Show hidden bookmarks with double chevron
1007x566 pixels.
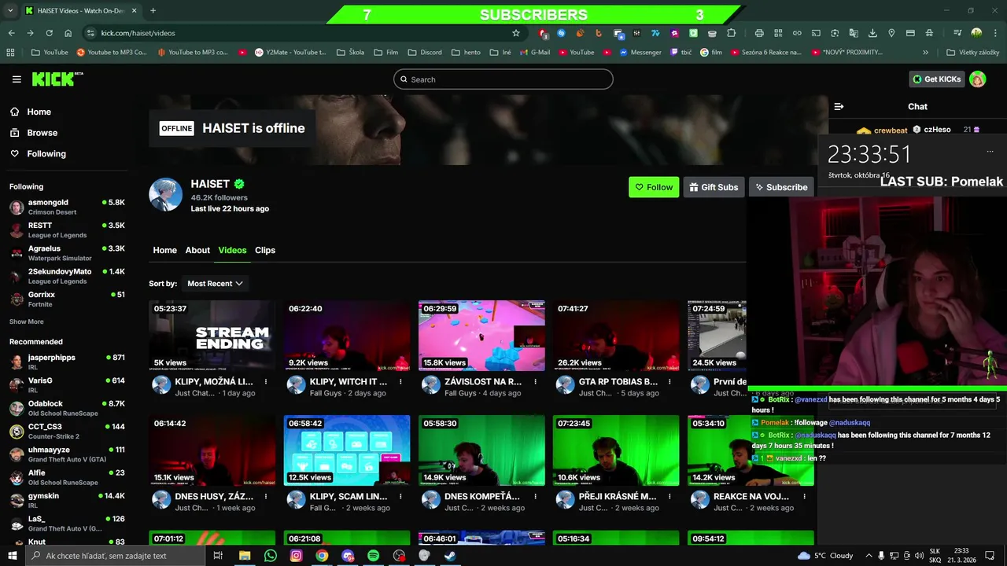point(926,53)
